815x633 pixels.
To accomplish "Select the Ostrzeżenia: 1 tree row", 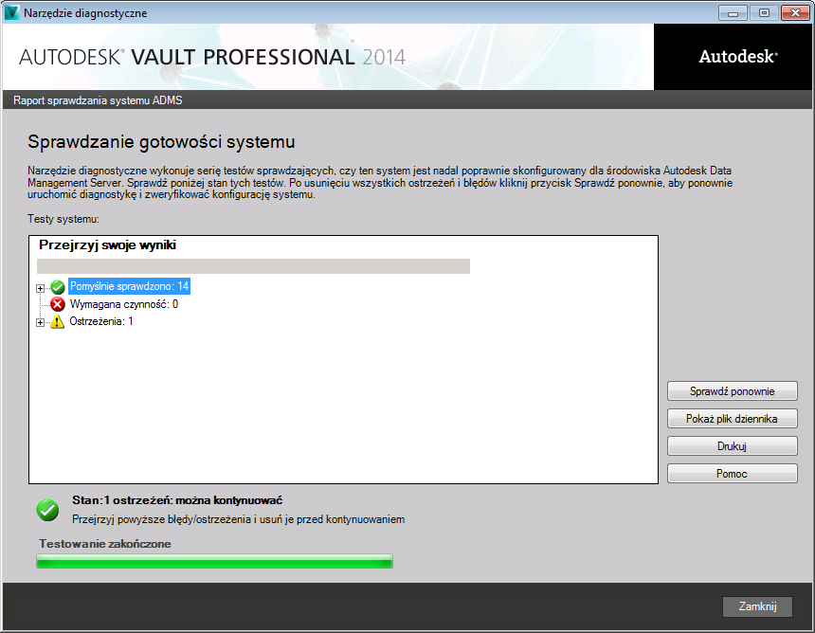I will click(101, 321).
